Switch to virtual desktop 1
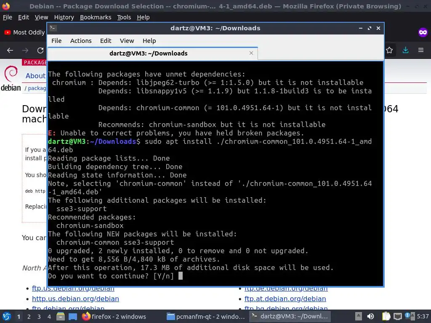431x323 pixels. tap(19, 317)
